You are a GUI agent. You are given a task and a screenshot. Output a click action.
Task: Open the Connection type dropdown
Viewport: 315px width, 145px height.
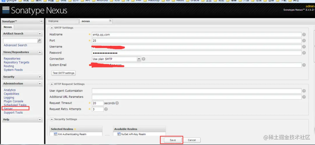click(x=139, y=59)
